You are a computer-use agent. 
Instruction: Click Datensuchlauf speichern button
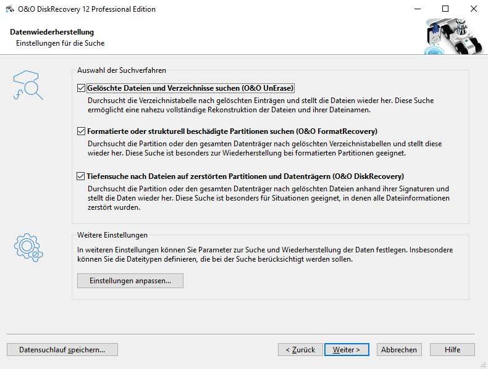click(x=62, y=350)
